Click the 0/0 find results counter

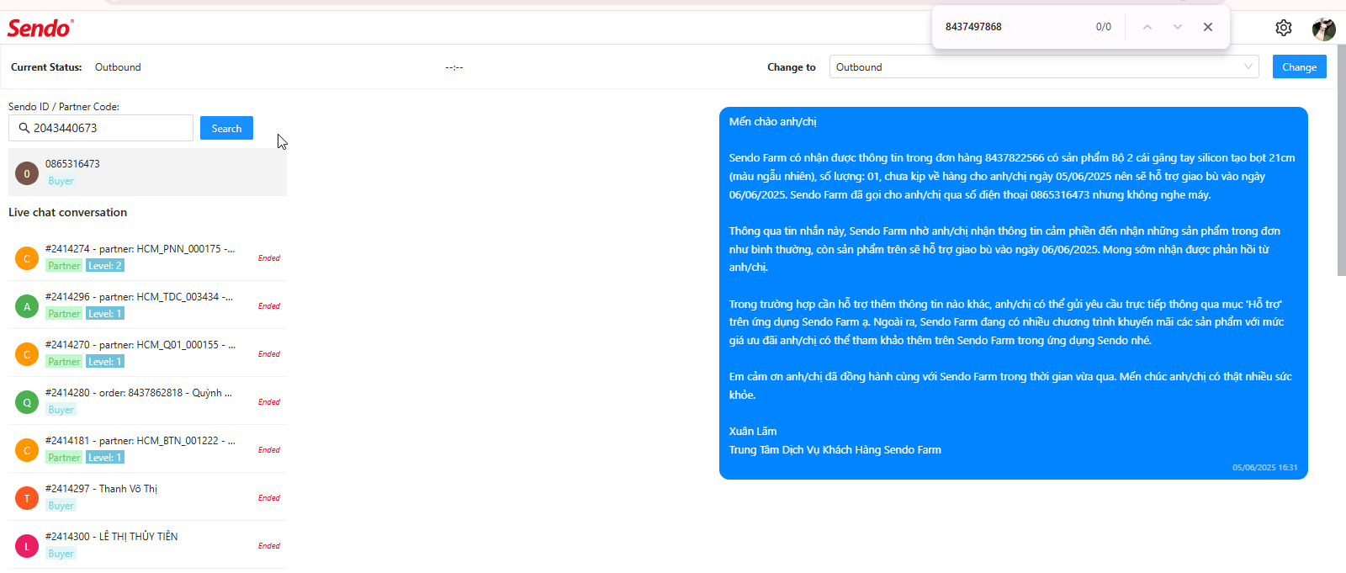point(1104,27)
